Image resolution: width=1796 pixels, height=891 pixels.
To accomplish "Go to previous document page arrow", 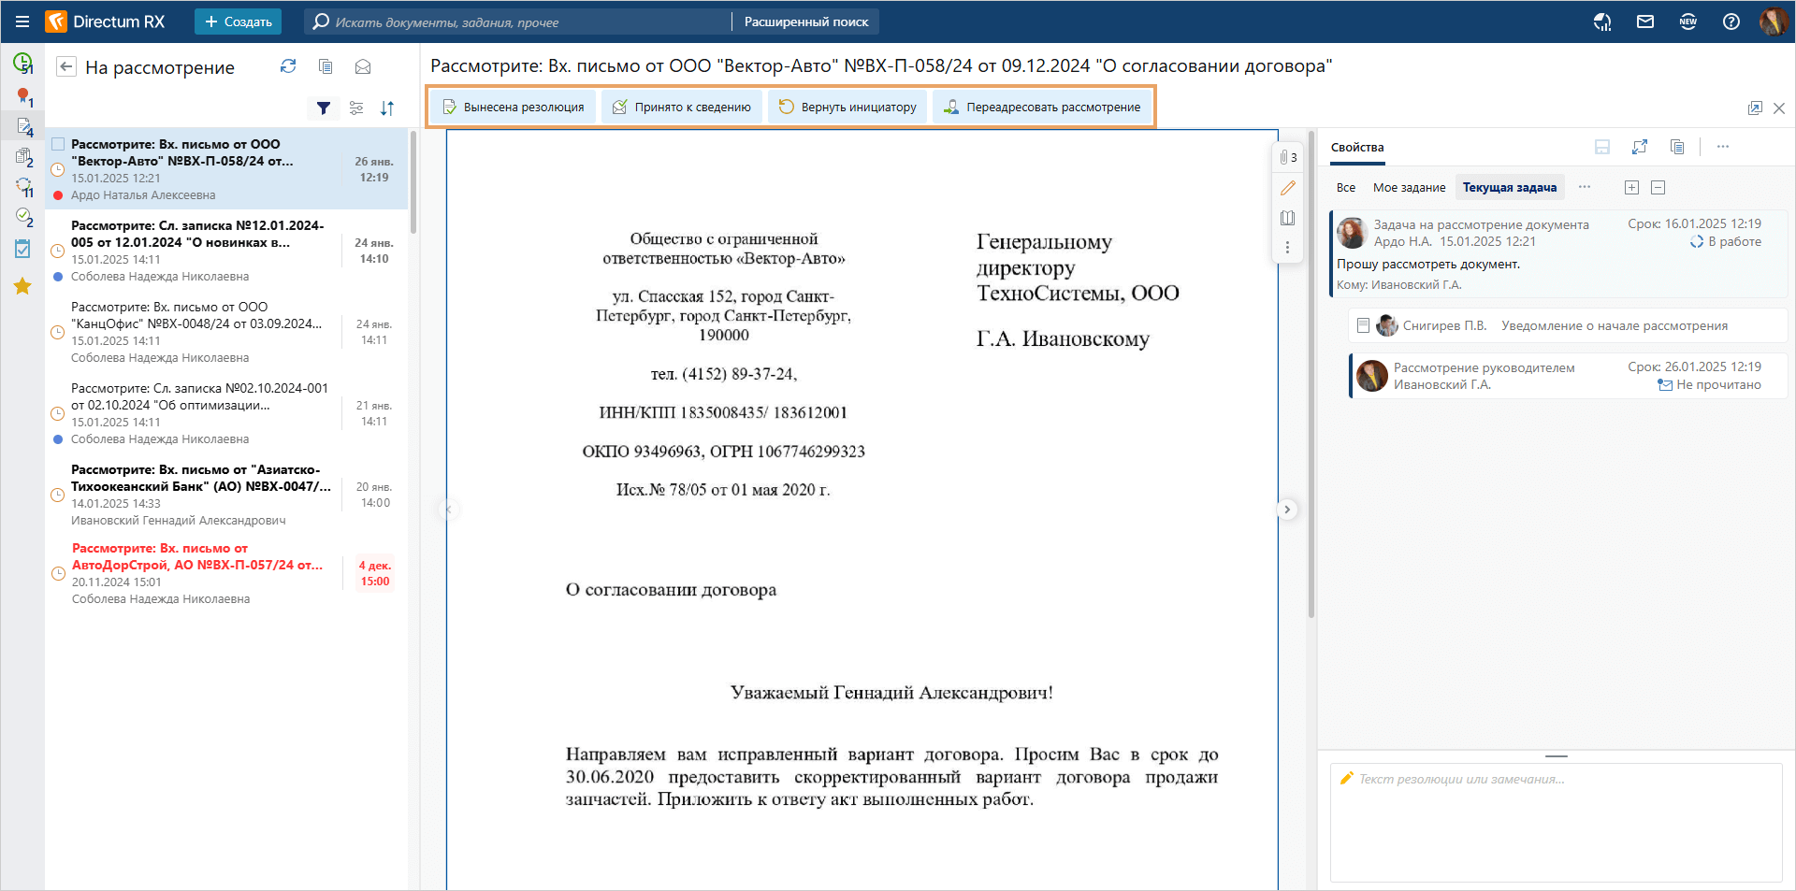I will (448, 510).
